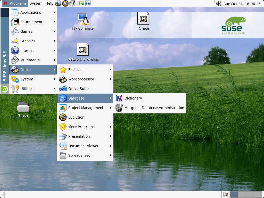264x198 pixels.
Task: Open the Presentation submenu
Action: pos(85,136)
